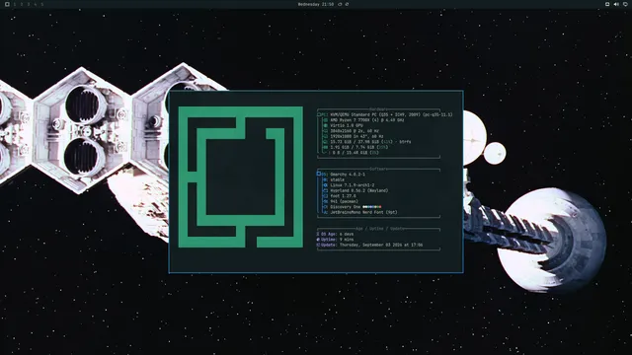Click the theme icon beside Discovery One
This screenshot has width=632, height=355.
pos(326,207)
